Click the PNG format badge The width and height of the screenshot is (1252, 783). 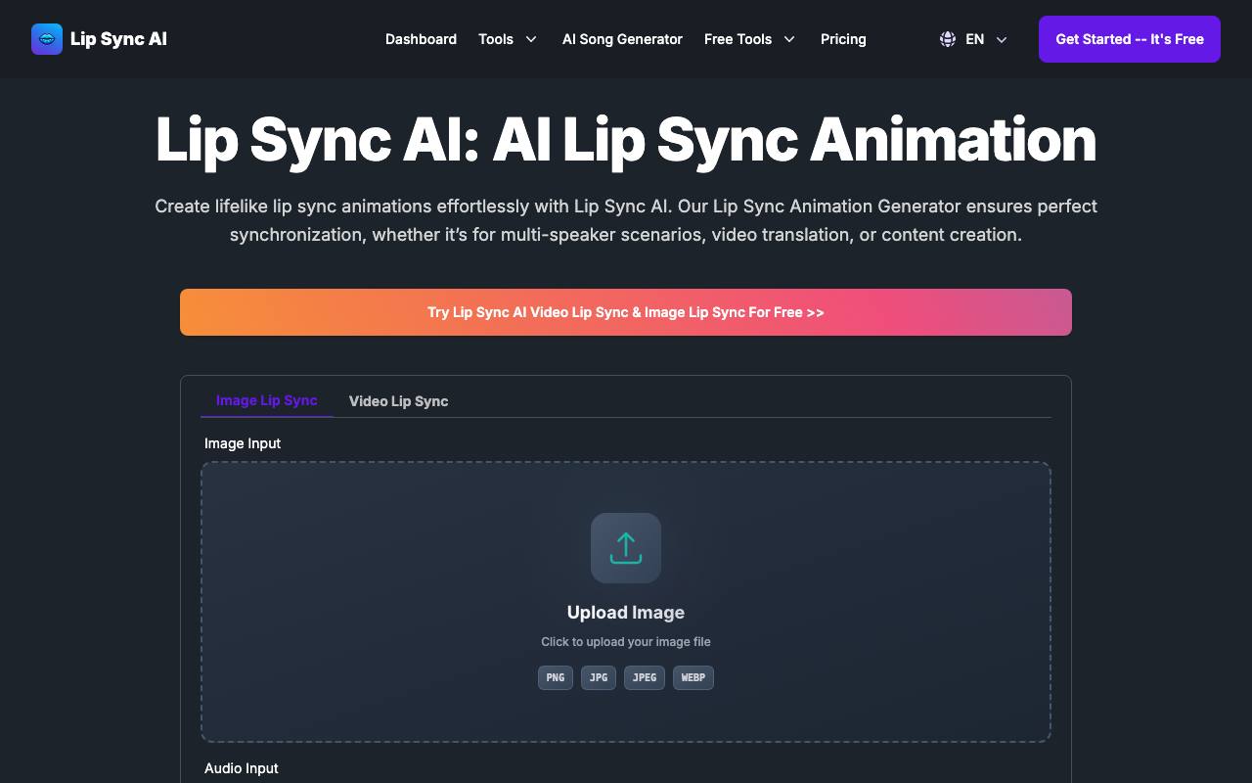556,677
